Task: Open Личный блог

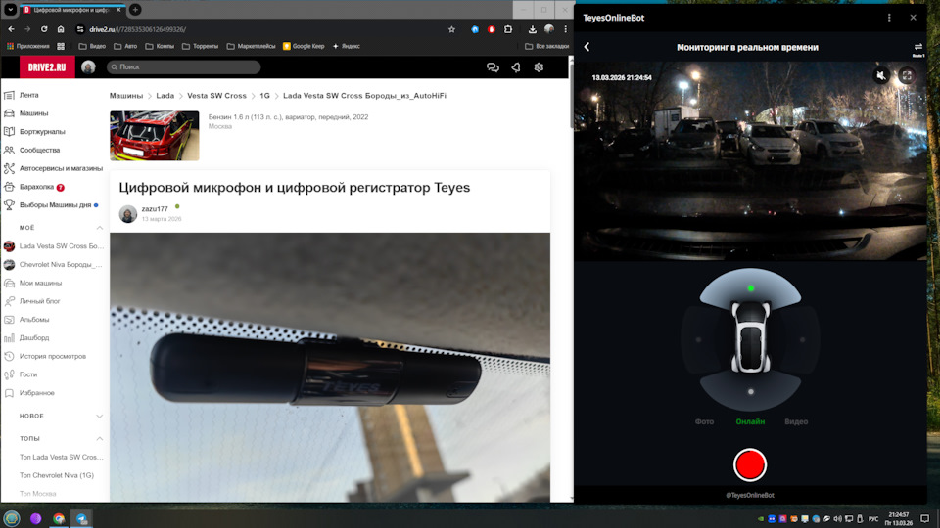Action: [39, 301]
